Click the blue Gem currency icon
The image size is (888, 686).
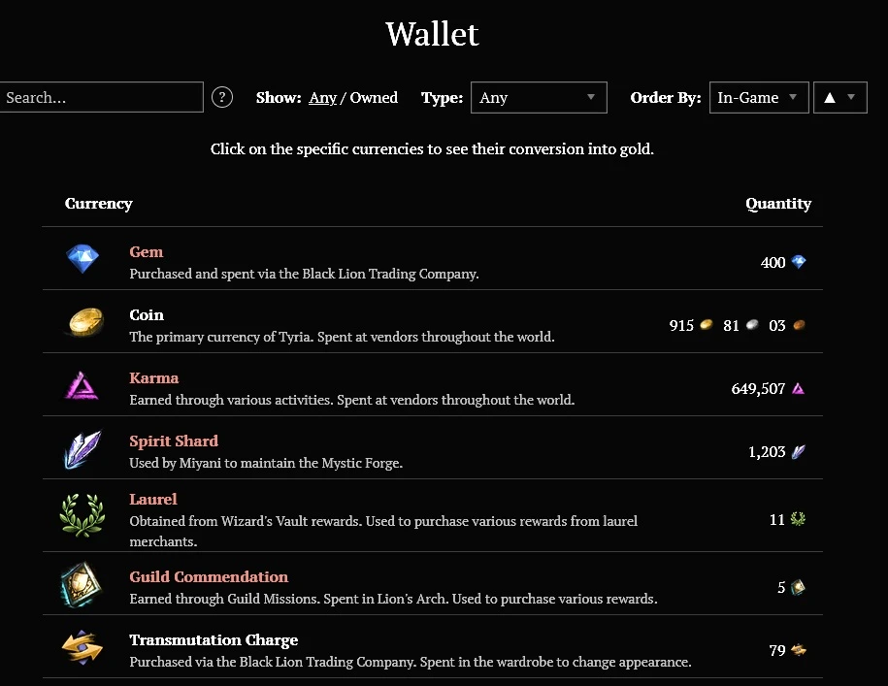pyautogui.click(x=82, y=259)
